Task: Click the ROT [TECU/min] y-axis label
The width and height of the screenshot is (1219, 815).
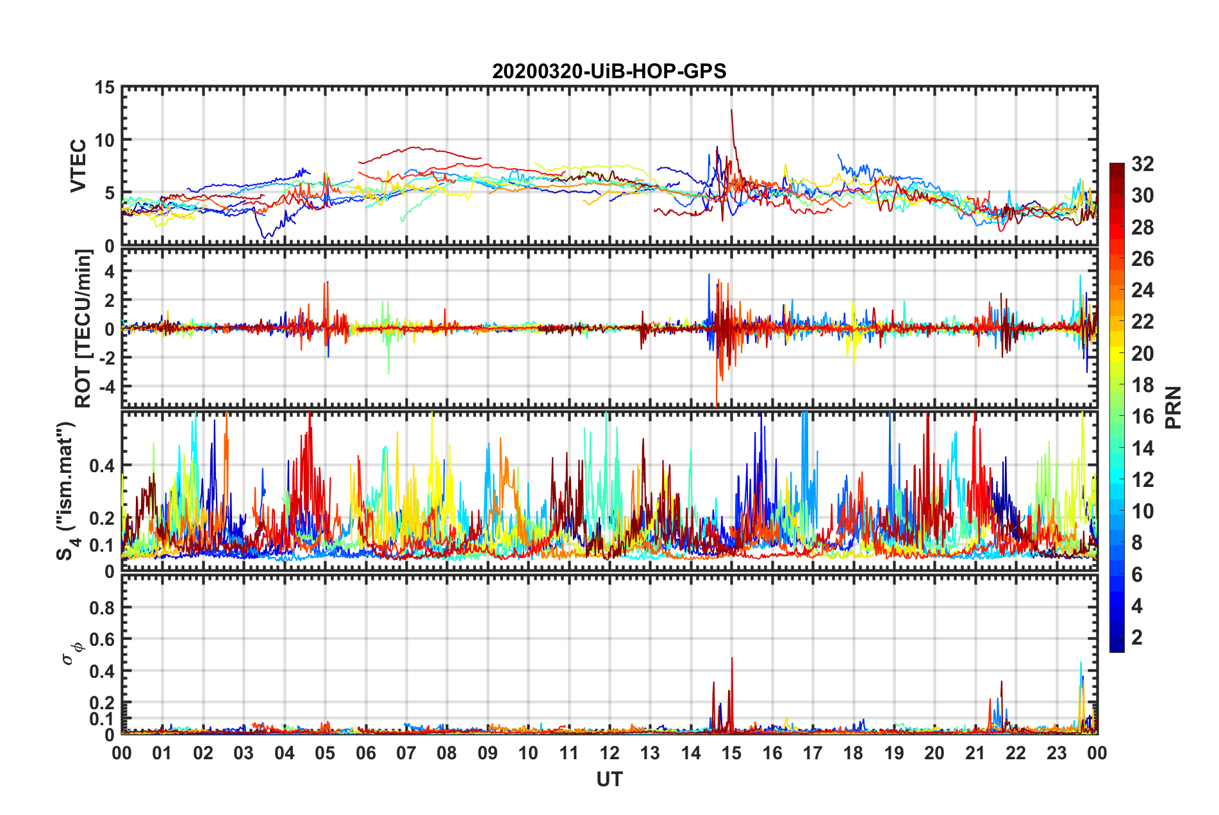Action: (84, 328)
